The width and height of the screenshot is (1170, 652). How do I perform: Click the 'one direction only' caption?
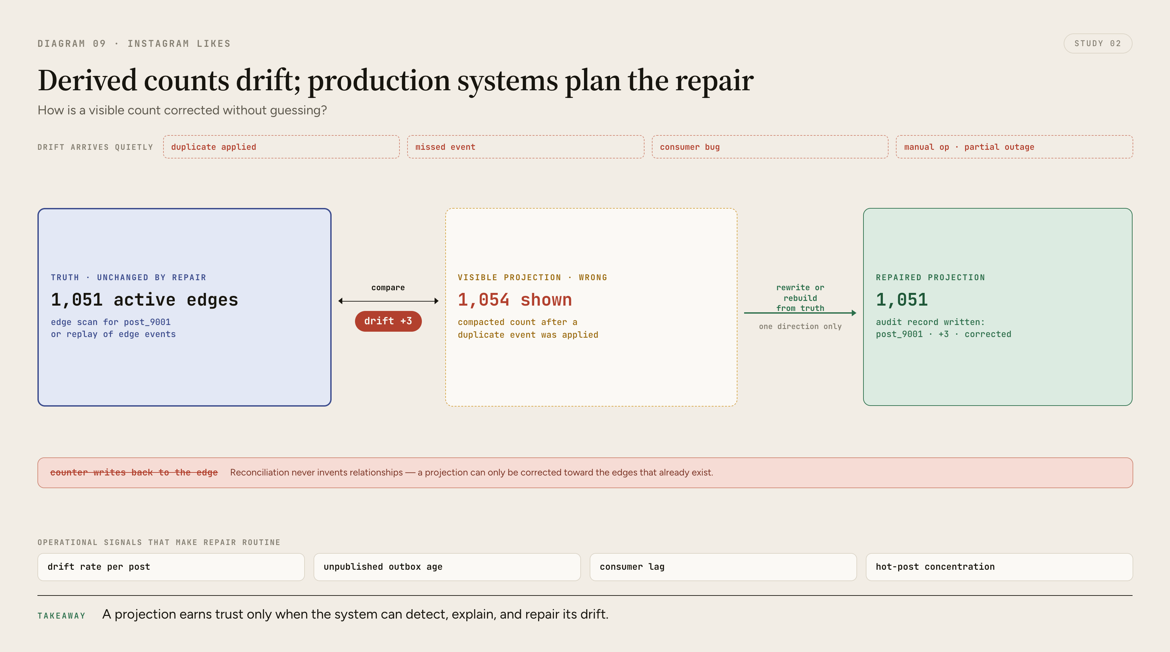pyautogui.click(x=800, y=326)
